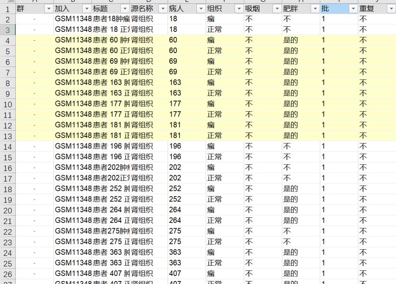Select row header 3

[8, 30]
